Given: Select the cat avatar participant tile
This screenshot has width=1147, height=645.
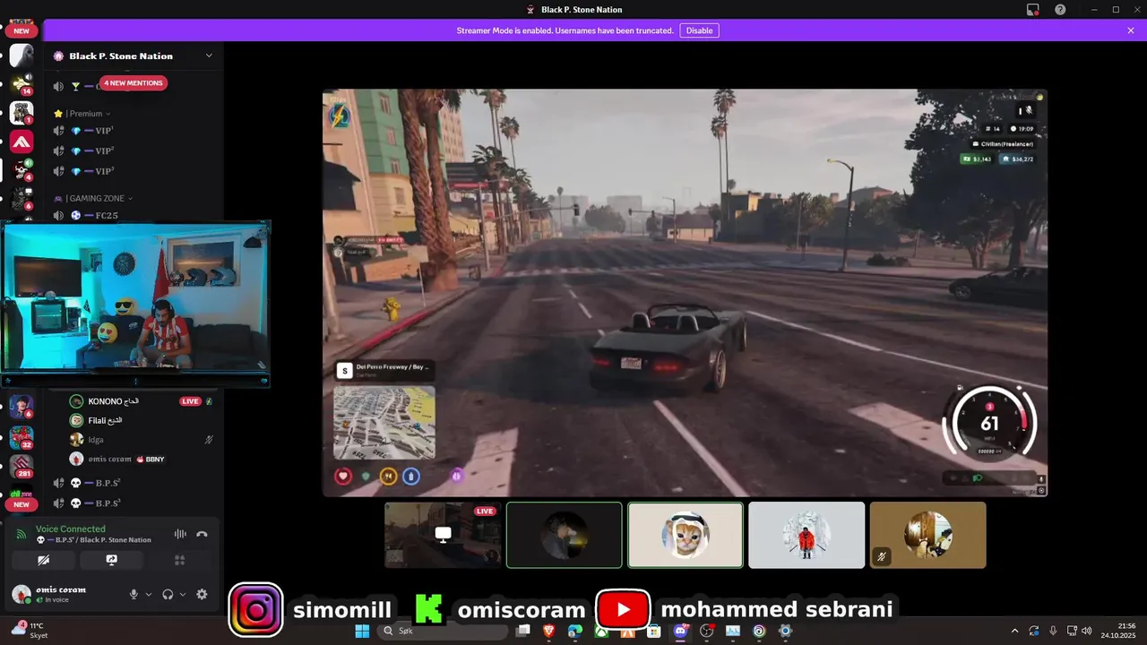Looking at the screenshot, I should coord(686,535).
